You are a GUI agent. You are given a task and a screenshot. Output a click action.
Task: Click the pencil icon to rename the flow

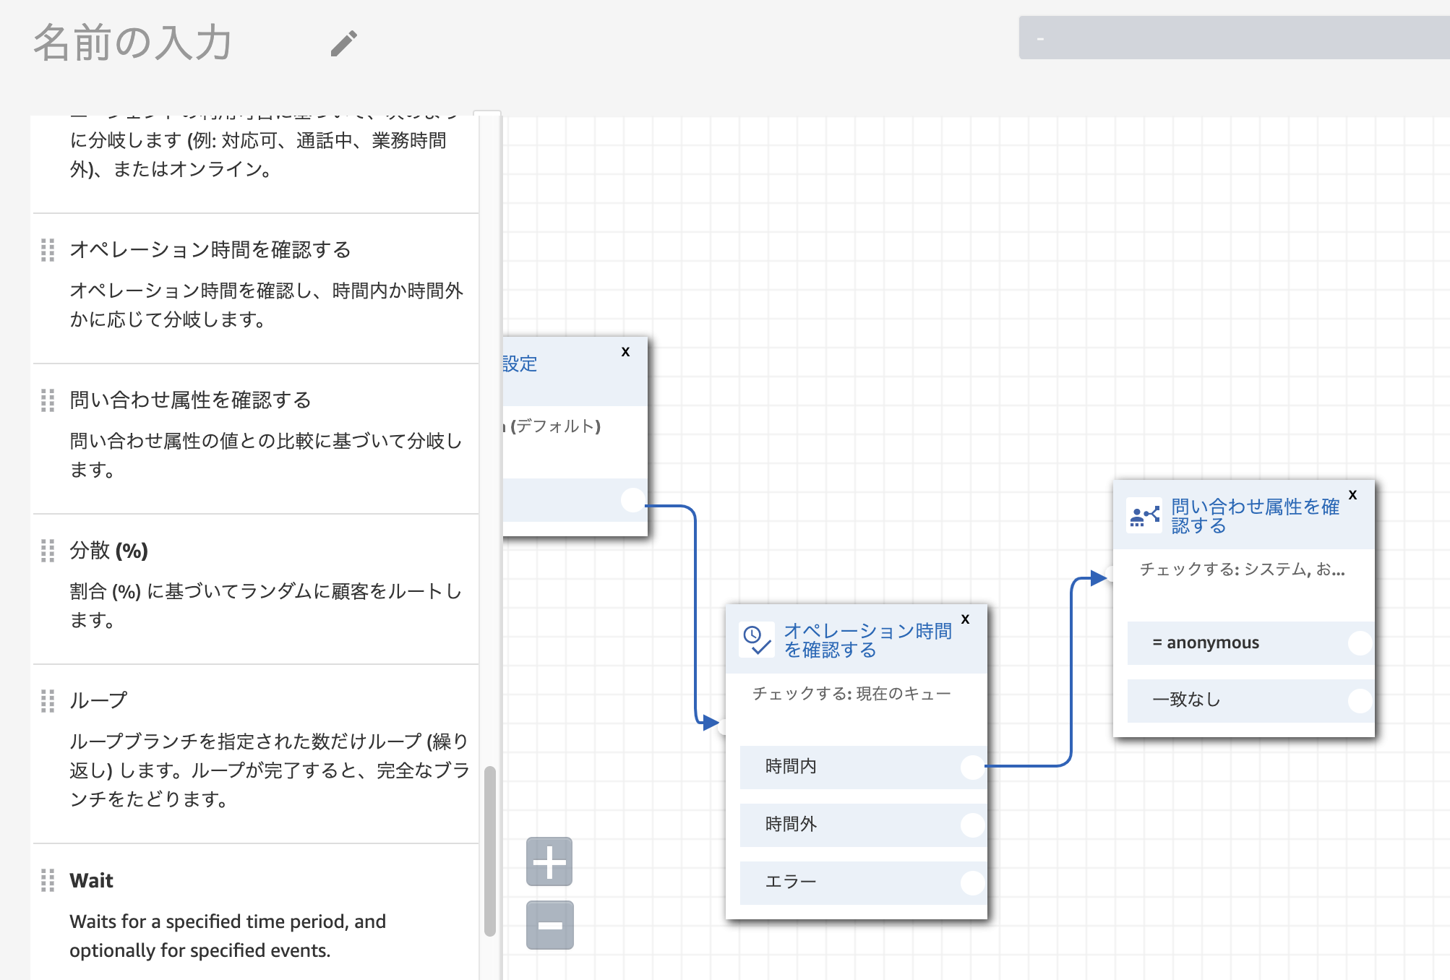pyautogui.click(x=343, y=44)
